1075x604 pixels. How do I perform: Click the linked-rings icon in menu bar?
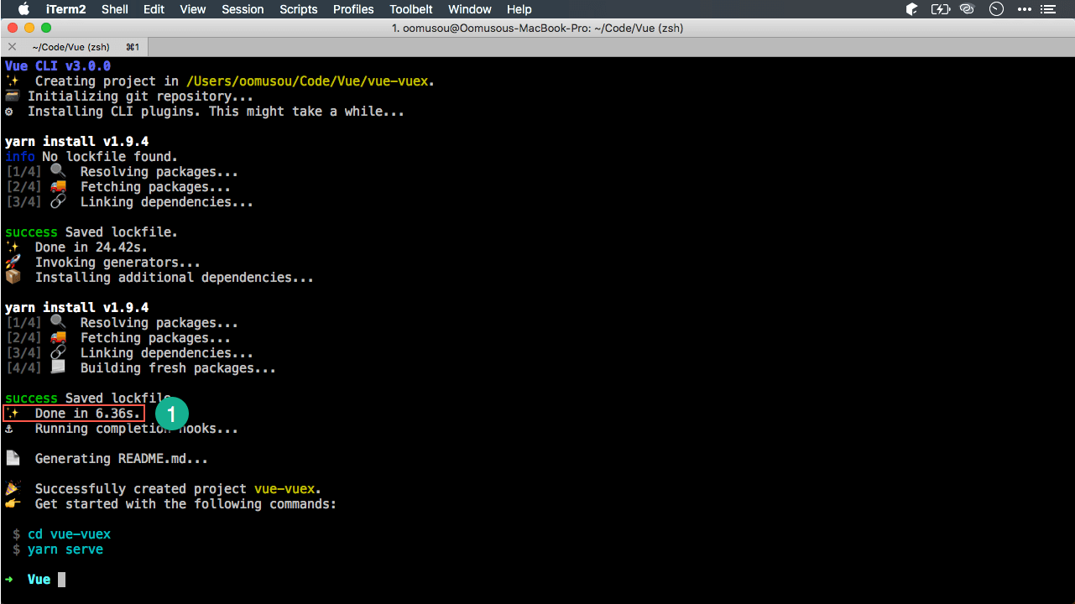(968, 9)
